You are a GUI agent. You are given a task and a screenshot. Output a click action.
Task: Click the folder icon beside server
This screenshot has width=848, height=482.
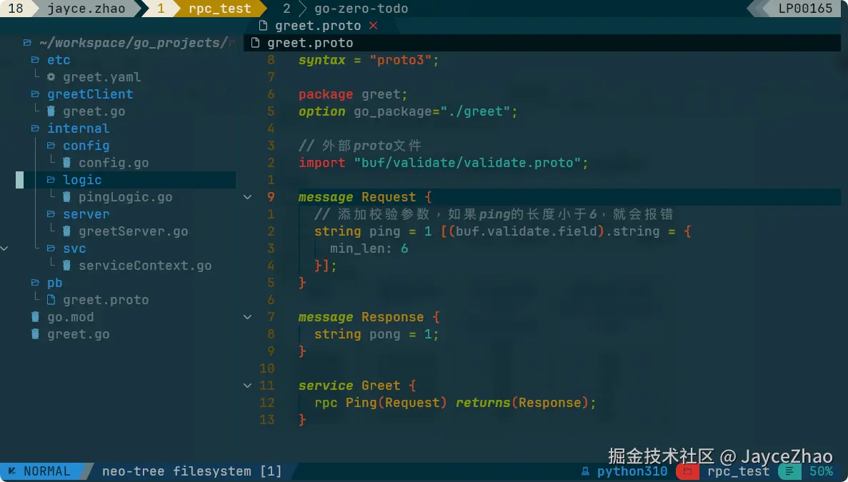point(51,214)
